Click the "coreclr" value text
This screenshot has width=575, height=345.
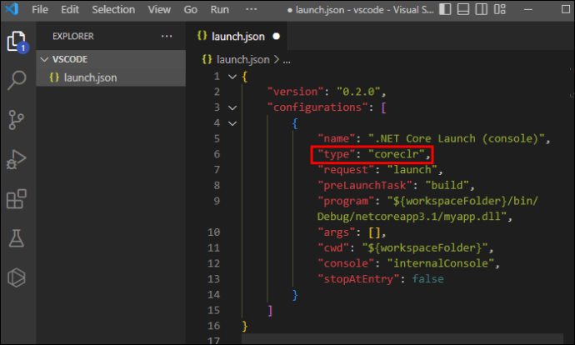(396, 154)
